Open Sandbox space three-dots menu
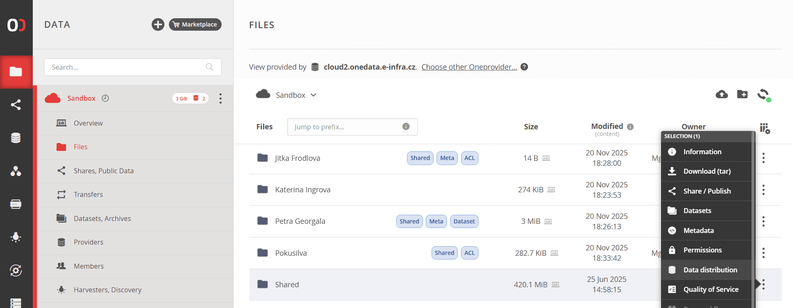This screenshot has width=793, height=308. click(x=220, y=98)
